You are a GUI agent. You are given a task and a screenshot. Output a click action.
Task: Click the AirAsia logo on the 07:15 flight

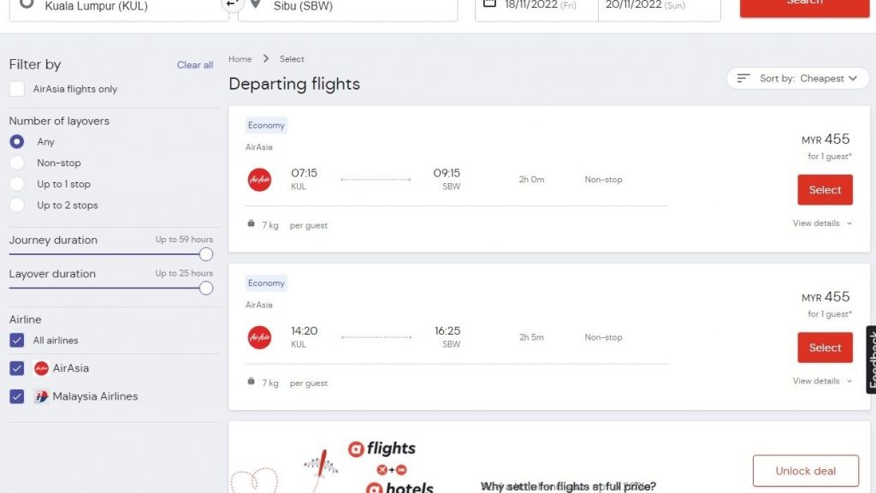pos(259,180)
